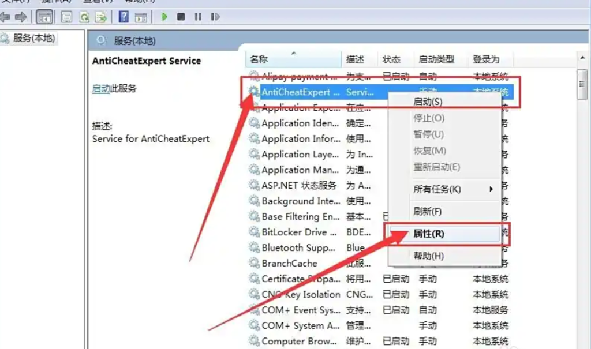Click the green Start Service toolbar icon

click(164, 17)
